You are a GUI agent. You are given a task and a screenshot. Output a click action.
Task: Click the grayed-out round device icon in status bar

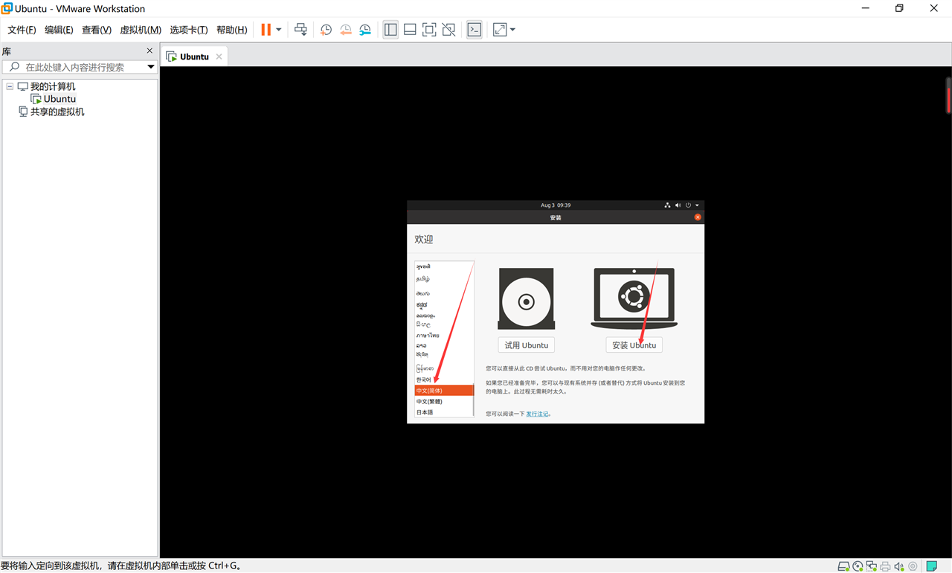[912, 566]
